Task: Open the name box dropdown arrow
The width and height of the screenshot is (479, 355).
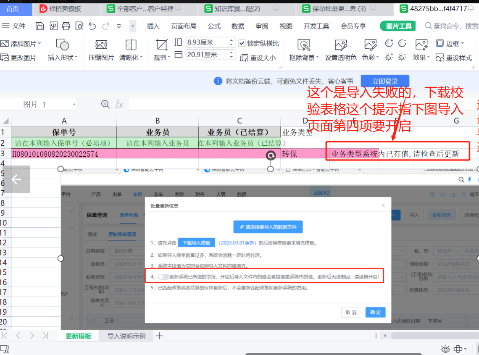Action: [74, 105]
